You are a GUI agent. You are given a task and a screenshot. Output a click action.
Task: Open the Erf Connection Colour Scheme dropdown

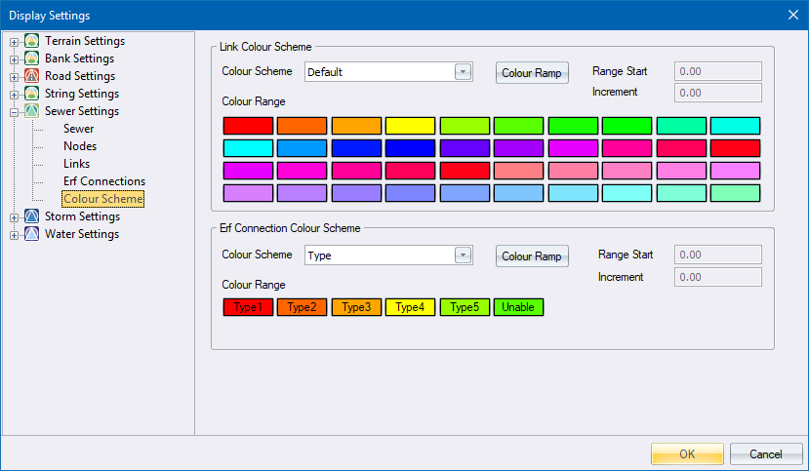pos(463,255)
